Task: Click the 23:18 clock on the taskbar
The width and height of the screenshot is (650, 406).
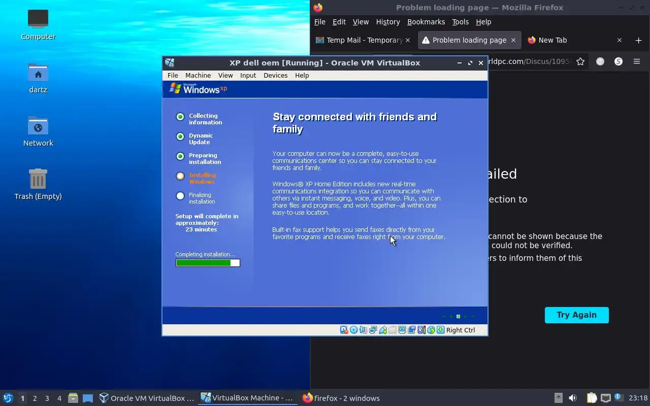Action: click(638, 398)
